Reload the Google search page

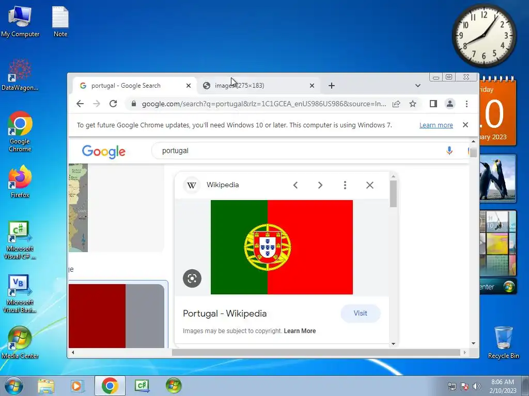point(113,104)
